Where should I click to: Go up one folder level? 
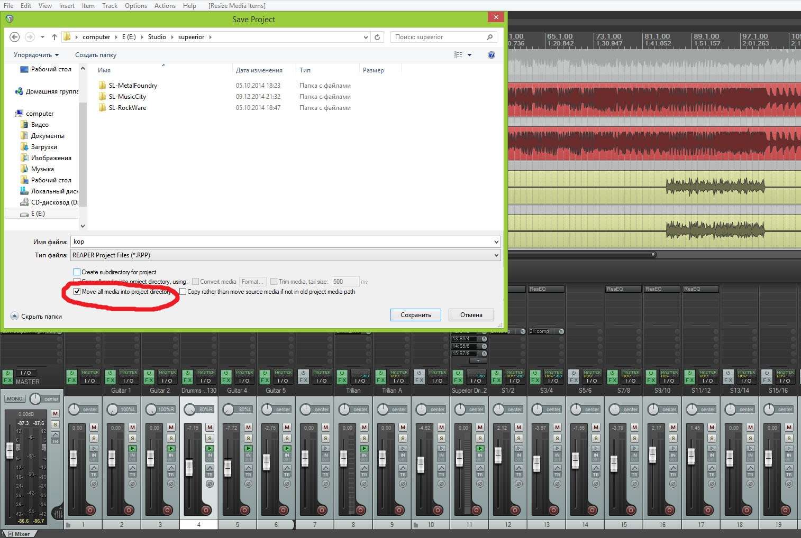click(x=54, y=37)
